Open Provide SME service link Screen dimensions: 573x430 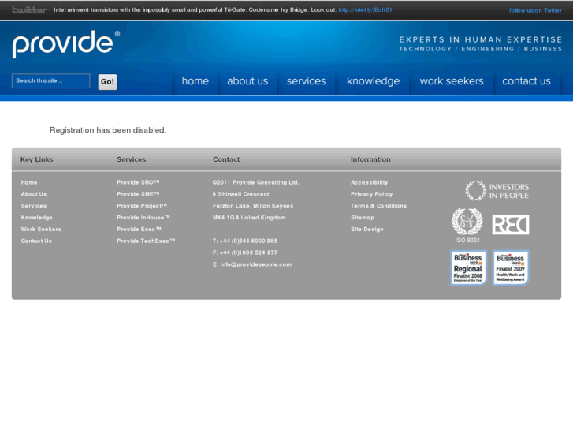138,194
